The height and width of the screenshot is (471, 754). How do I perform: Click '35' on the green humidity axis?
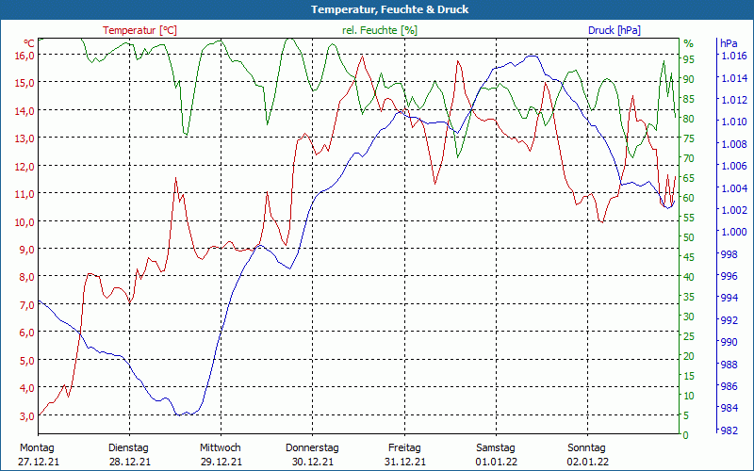[689, 297]
